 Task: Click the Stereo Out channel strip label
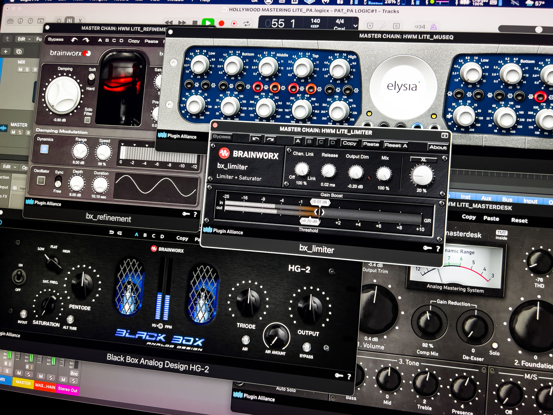pos(68,389)
